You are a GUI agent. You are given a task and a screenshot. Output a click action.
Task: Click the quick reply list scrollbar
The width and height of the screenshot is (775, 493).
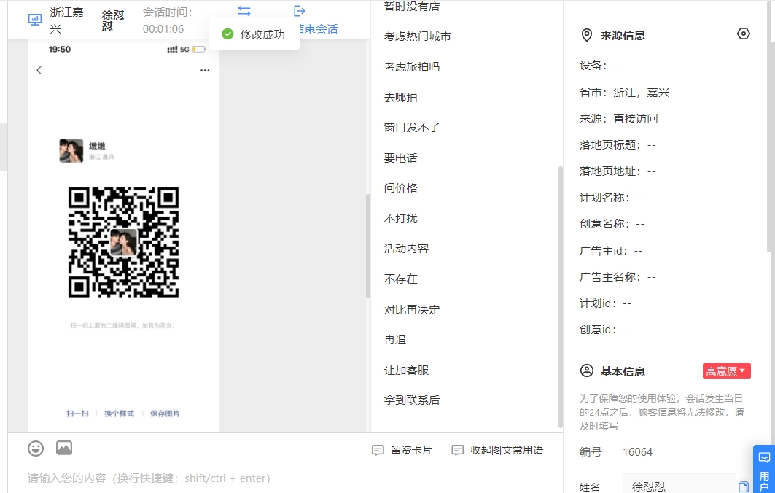click(x=561, y=297)
